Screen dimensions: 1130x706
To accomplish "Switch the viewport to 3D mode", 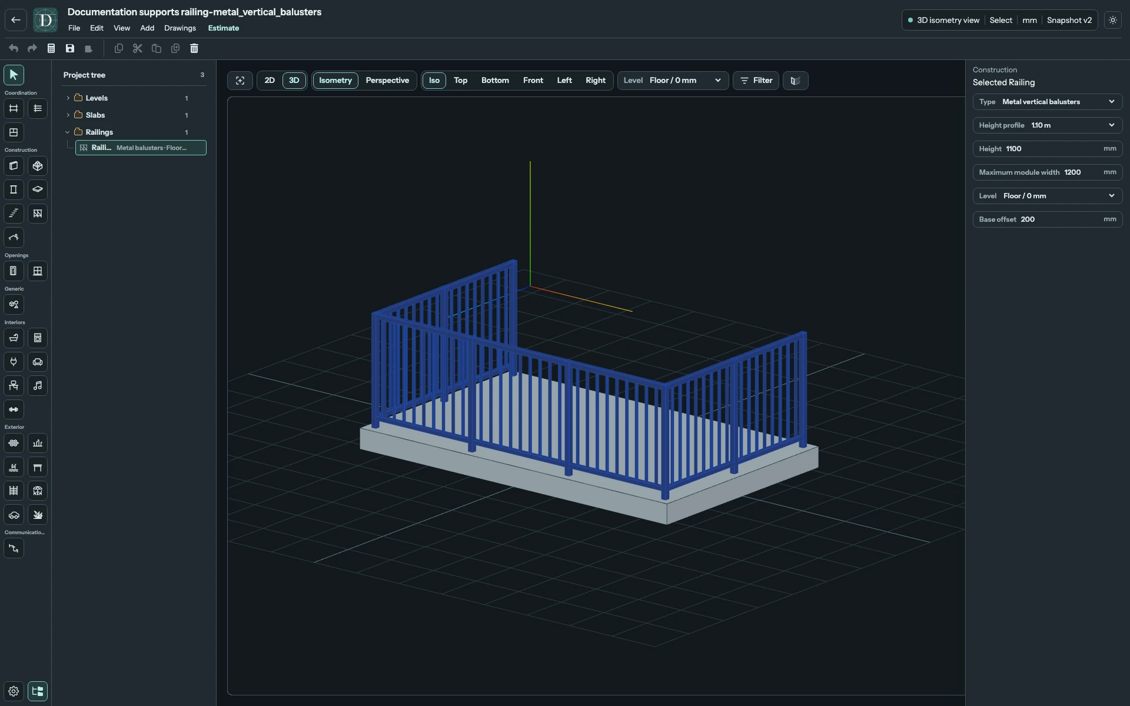I will tap(294, 81).
